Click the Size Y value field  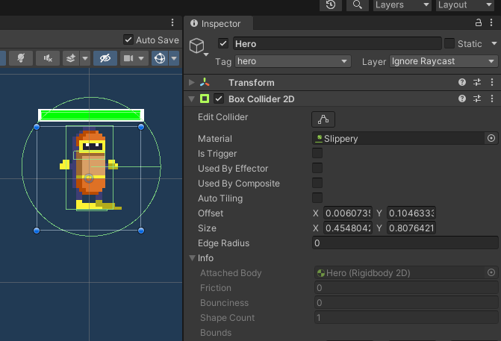411,228
